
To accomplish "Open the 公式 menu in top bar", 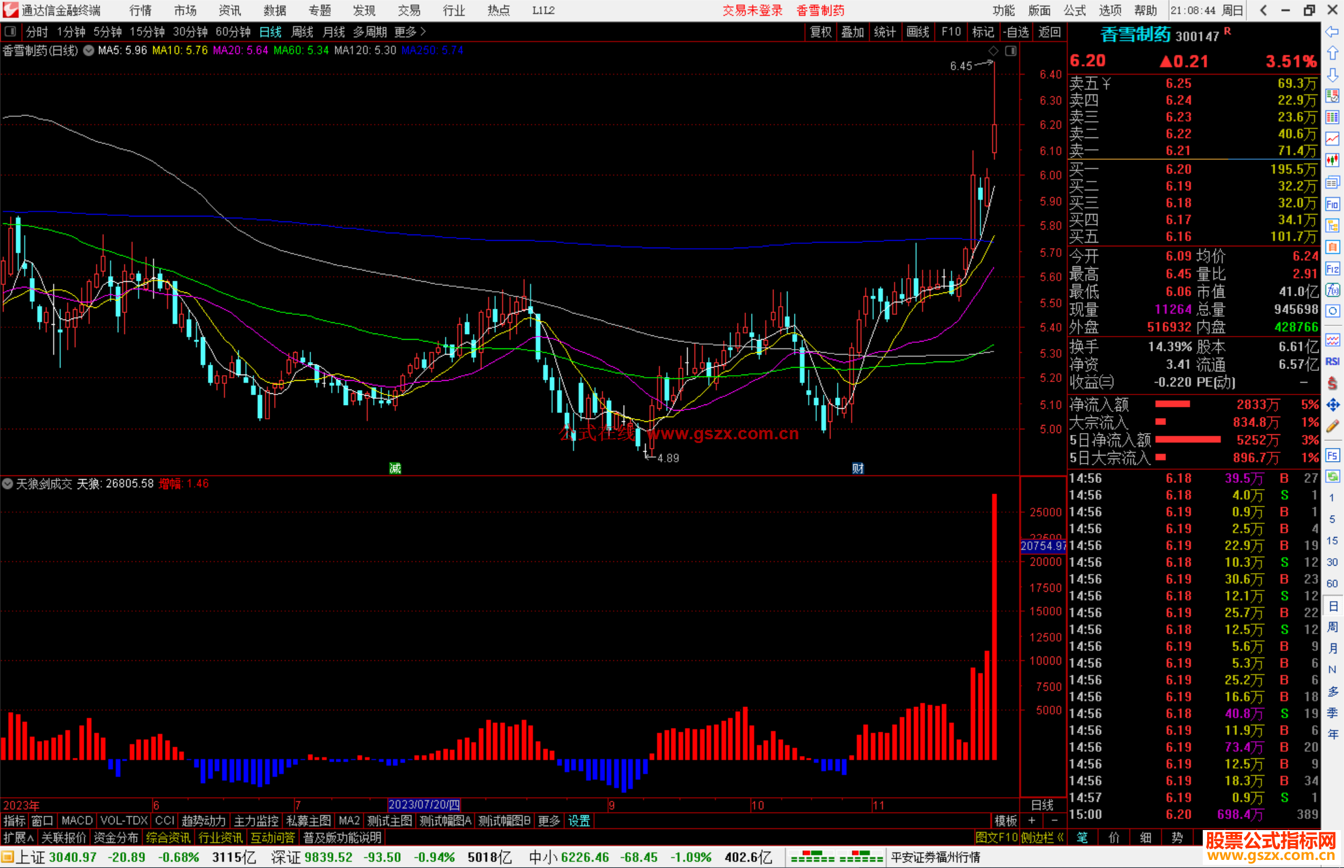I will (x=1075, y=10).
